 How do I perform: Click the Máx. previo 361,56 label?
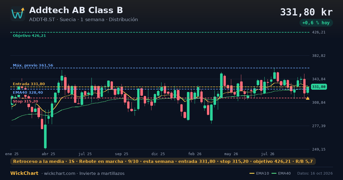[33, 65]
